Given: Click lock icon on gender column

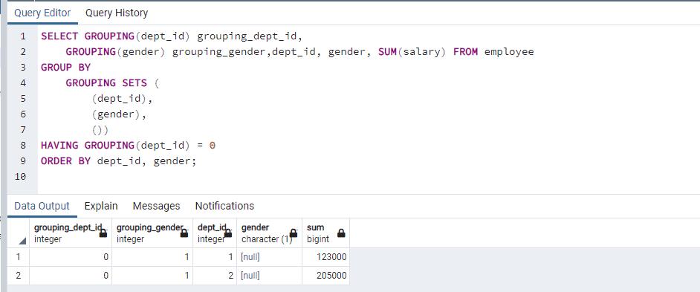Looking at the screenshot, I should 294,233.
